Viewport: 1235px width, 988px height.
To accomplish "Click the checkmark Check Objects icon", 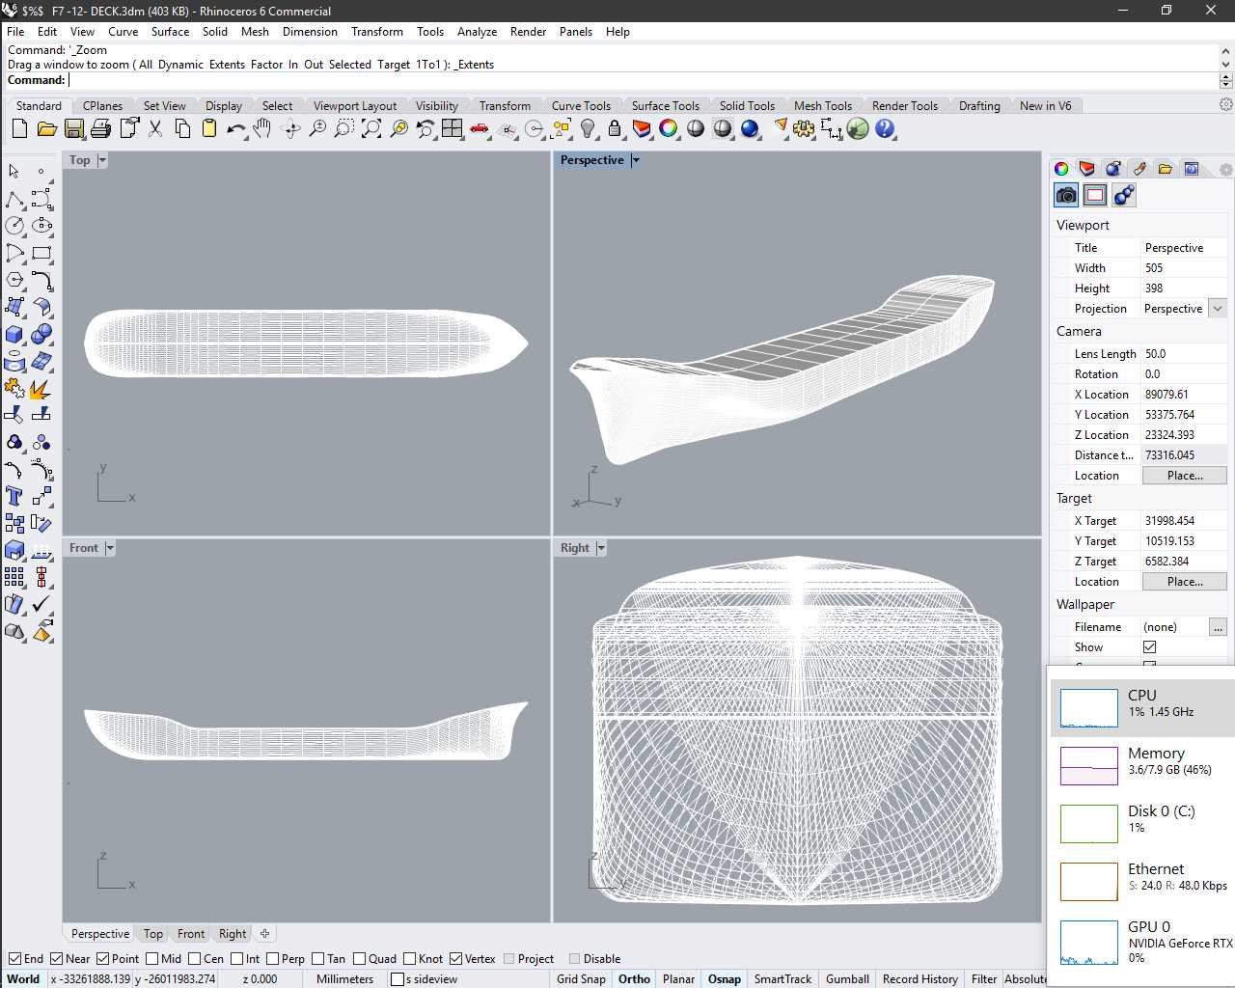I will pos(41,604).
